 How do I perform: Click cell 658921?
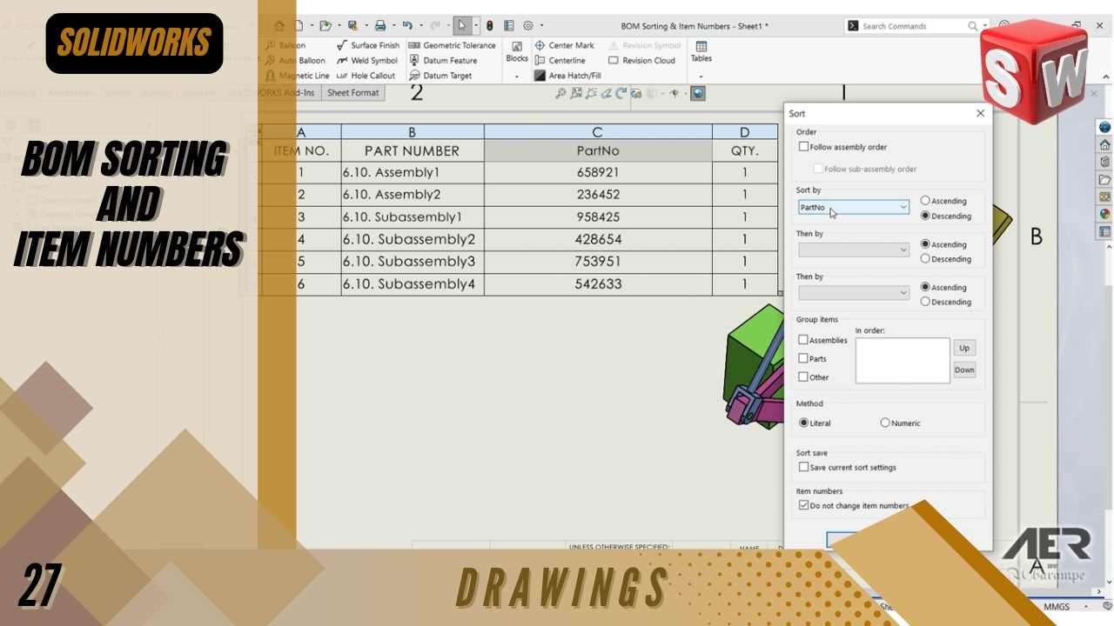(598, 172)
